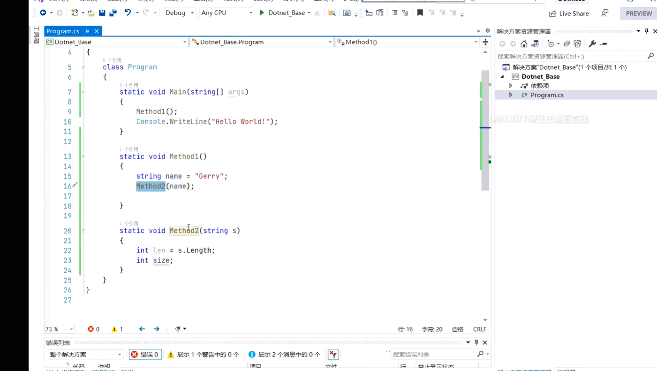This screenshot has height=371, width=657.
Task: Click the PREVIEW button
Action: click(639, 13)
